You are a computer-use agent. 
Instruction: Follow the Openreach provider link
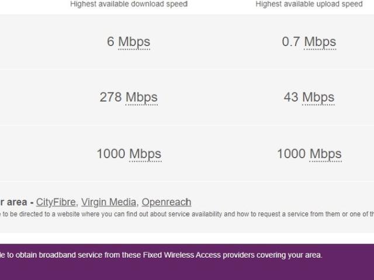pyautogui.click(x=166, y=202)
